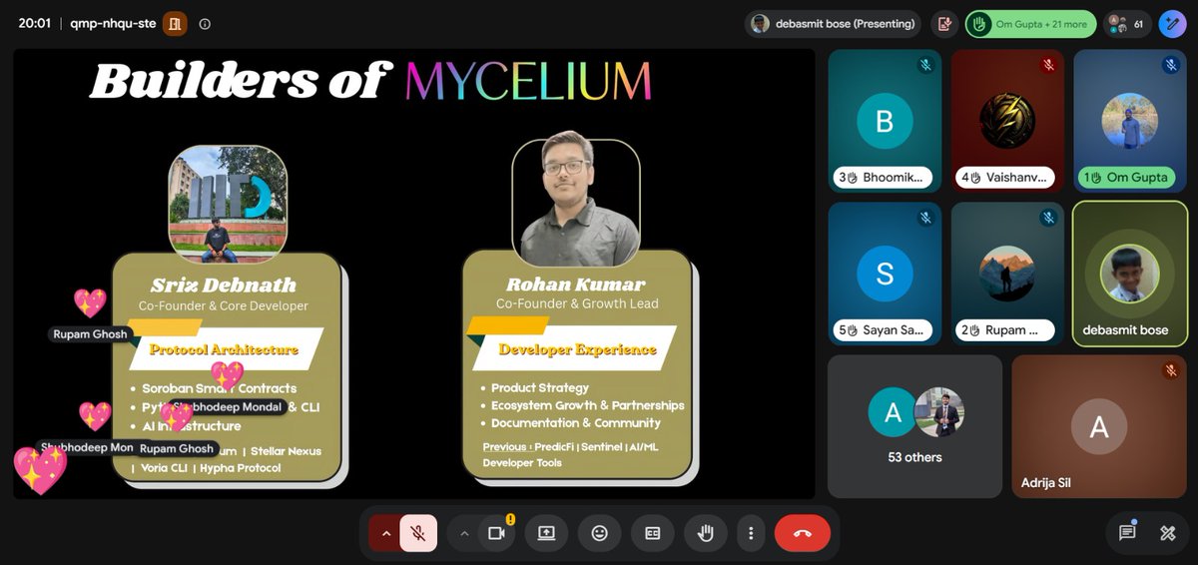
Task: Click Sriz Debnath's photo in the presentation
Action: pos(228,205)
